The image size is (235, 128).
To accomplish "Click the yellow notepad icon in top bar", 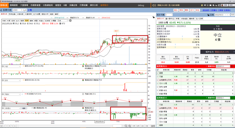I will pyautogui.click(x=202, y=5).
